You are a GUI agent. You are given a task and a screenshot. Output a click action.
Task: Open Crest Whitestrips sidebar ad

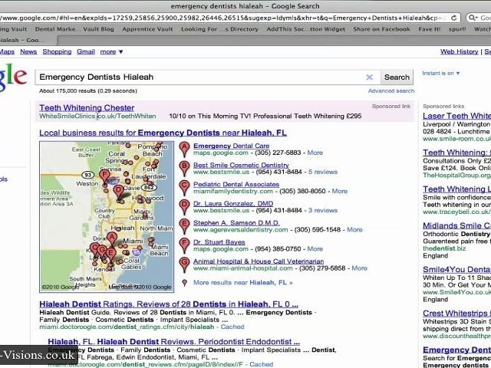tap(457, 314)
